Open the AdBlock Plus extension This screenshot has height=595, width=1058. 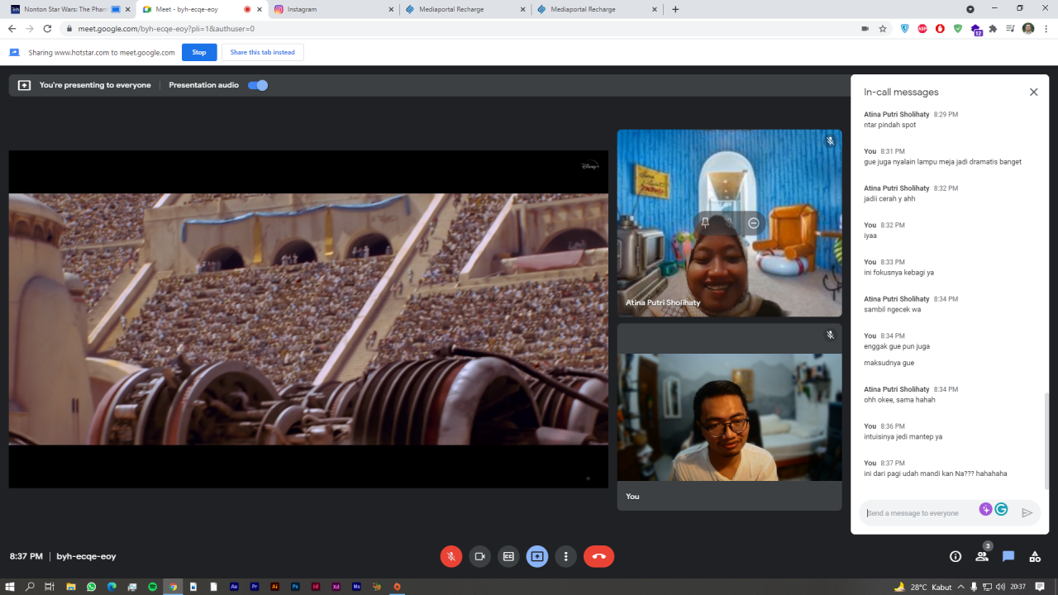922,28
